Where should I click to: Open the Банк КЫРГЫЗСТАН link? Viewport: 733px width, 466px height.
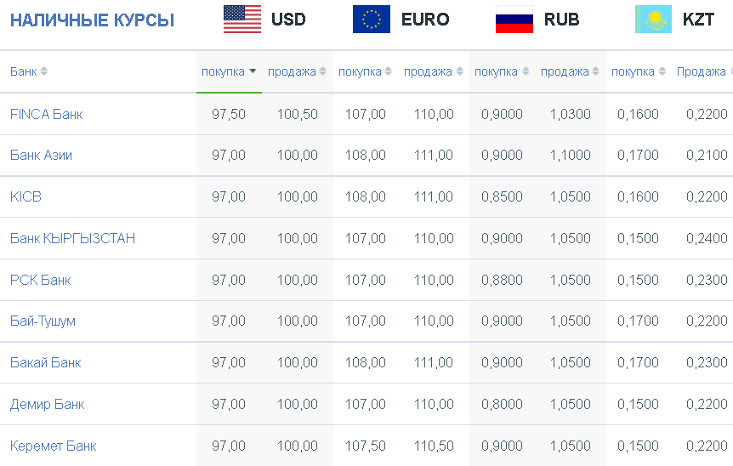(72, 238)
